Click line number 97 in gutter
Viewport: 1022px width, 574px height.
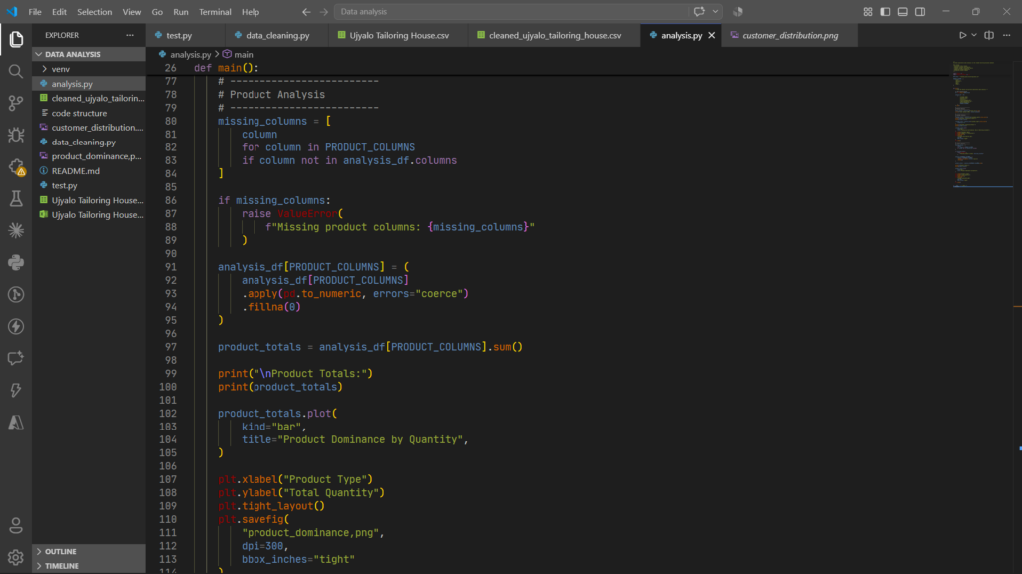tap(170, 347)
